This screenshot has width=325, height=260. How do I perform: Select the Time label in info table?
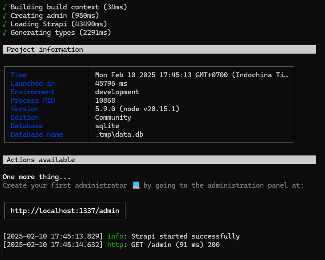19,75
